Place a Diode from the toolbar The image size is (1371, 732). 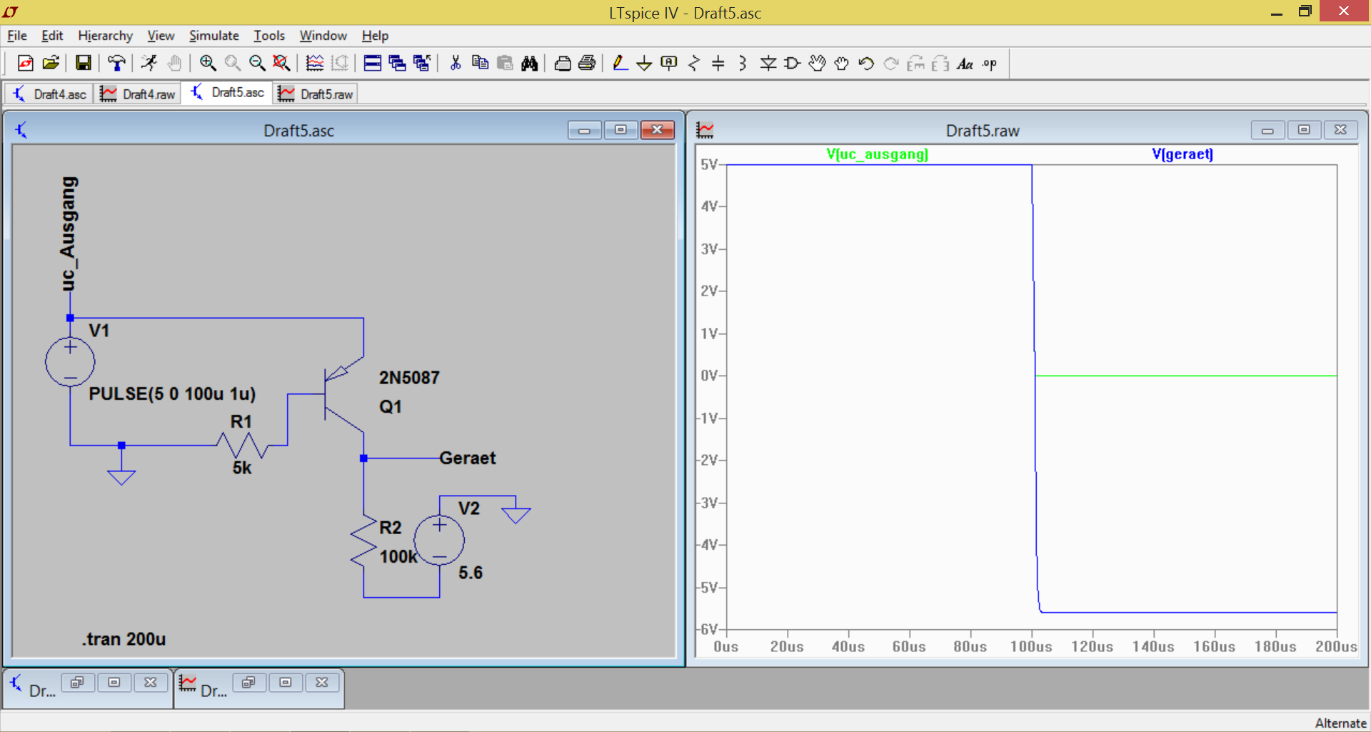(768, 64)
